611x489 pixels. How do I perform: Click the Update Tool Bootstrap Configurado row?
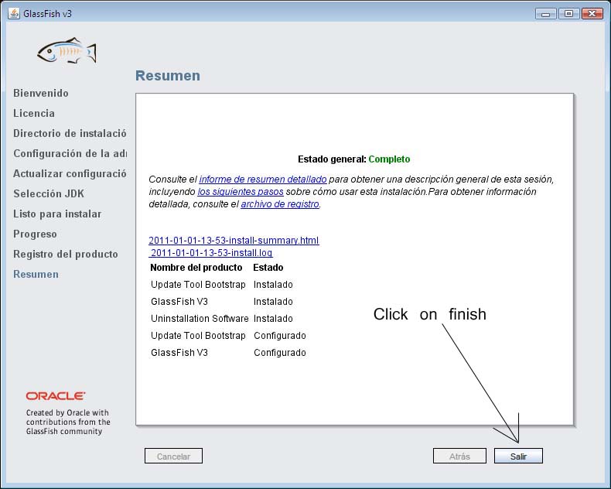point(228,336)
